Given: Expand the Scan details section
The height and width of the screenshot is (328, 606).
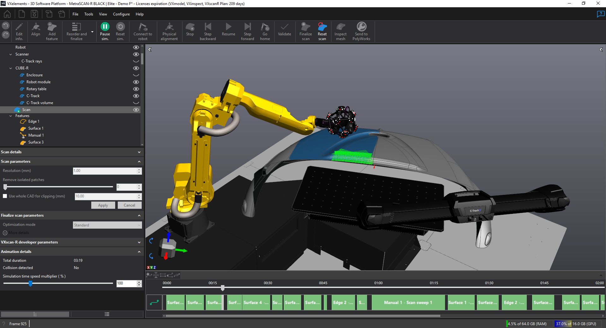Looking at the screenshot, I should [139, 152].
